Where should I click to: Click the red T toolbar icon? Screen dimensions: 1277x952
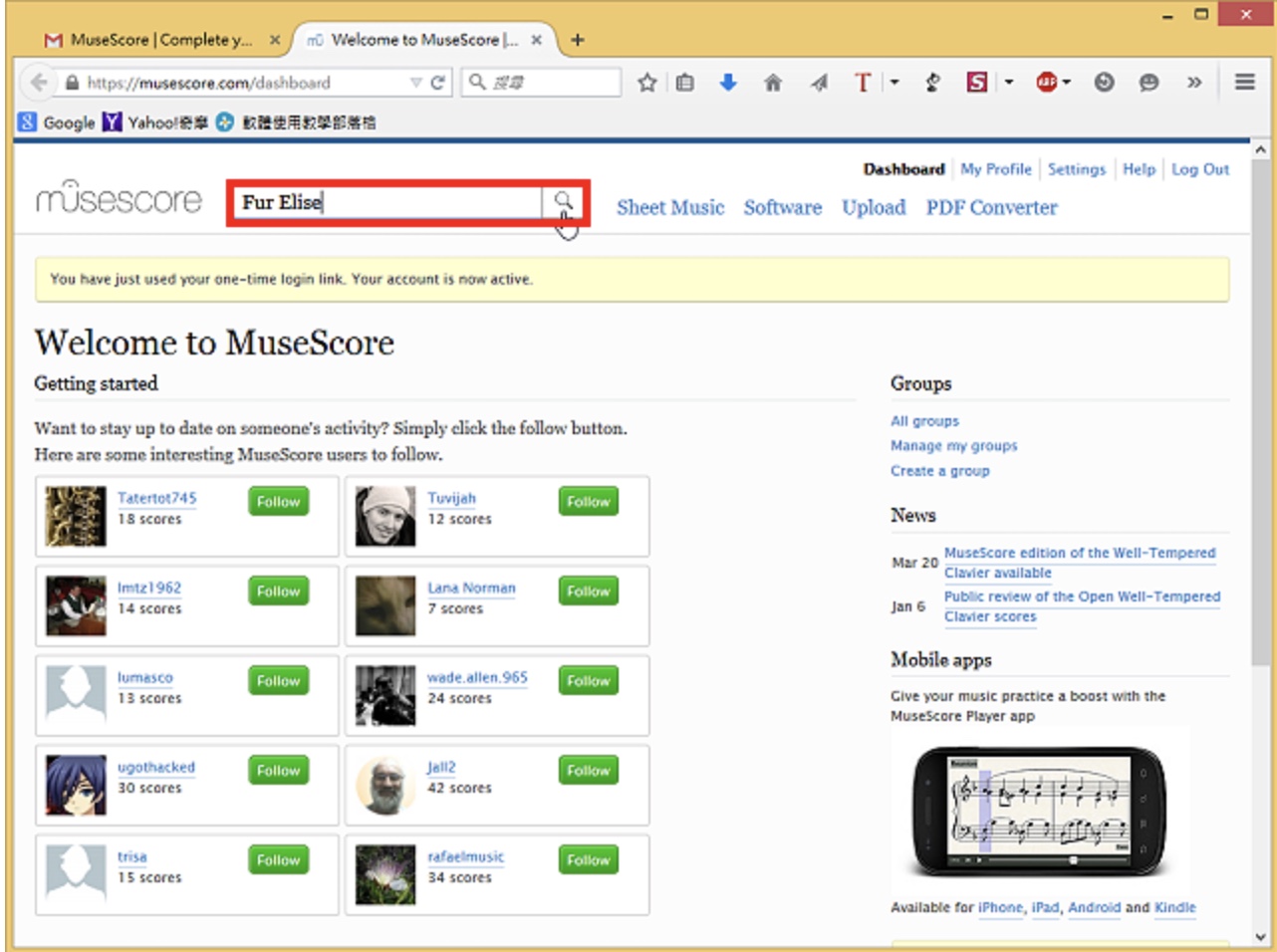click(863, 83)
